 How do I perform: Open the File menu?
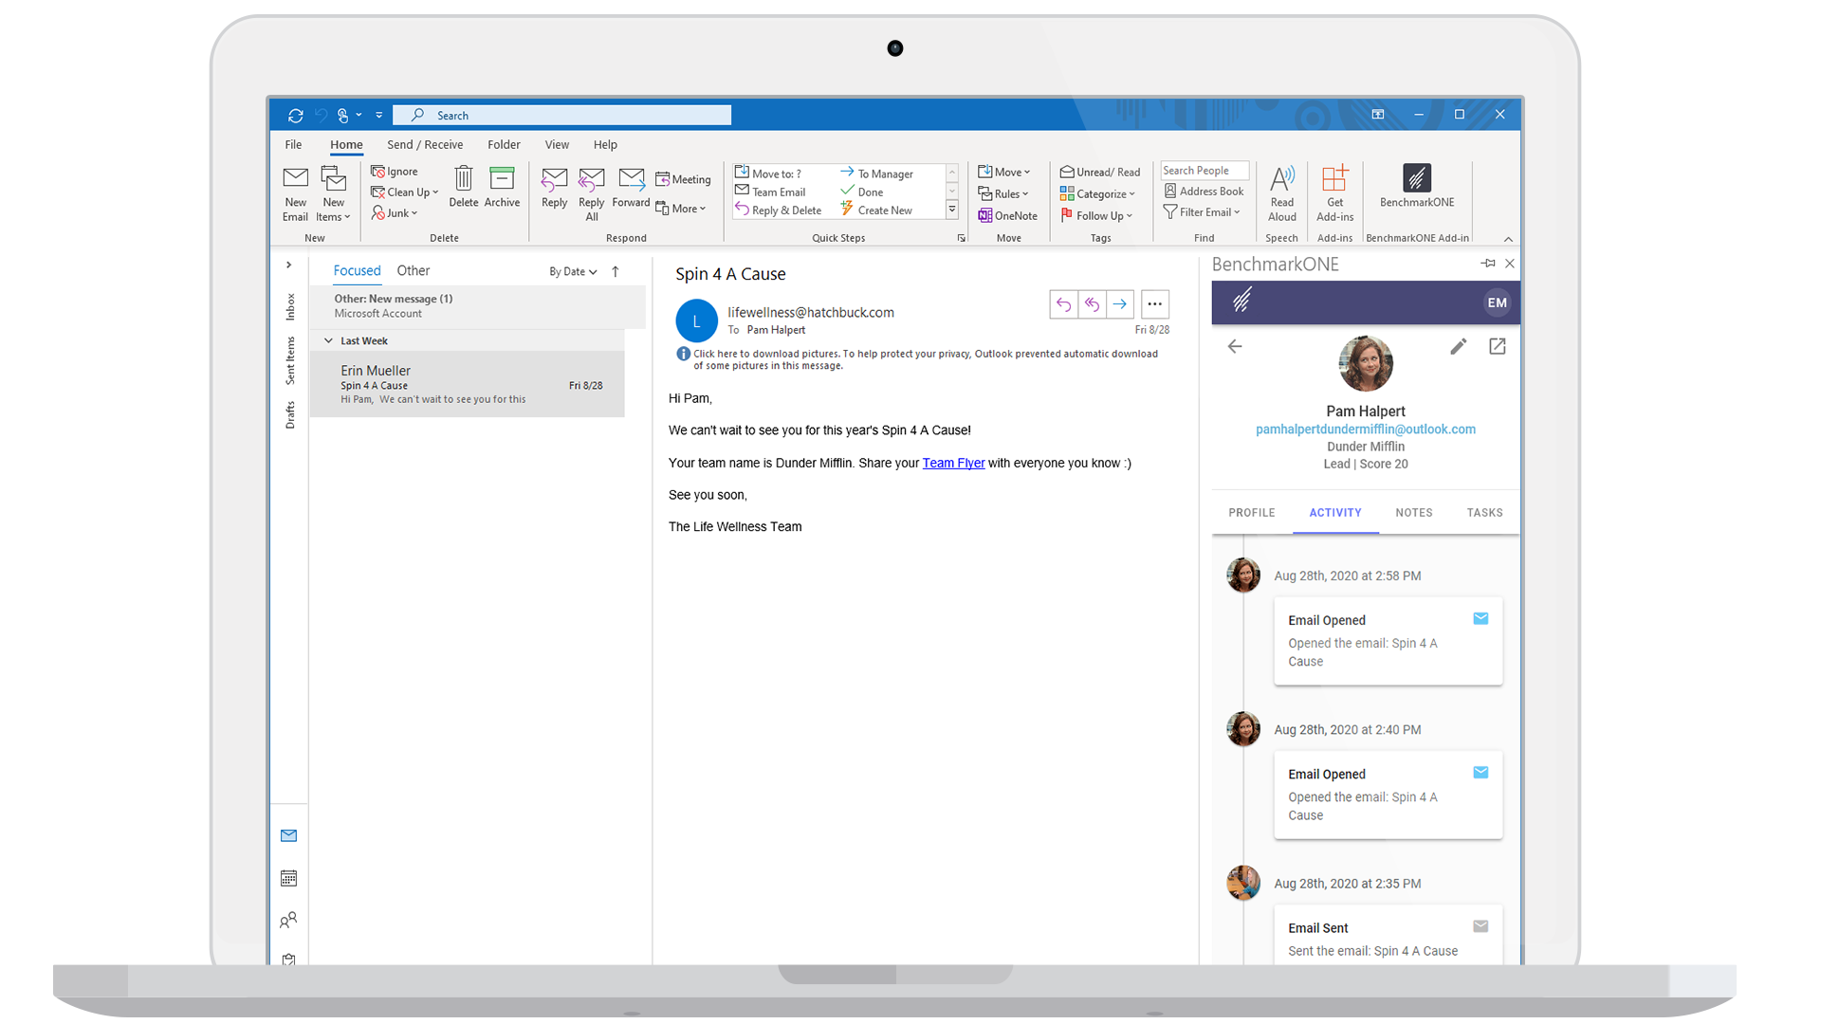click(x=293, y=145)
